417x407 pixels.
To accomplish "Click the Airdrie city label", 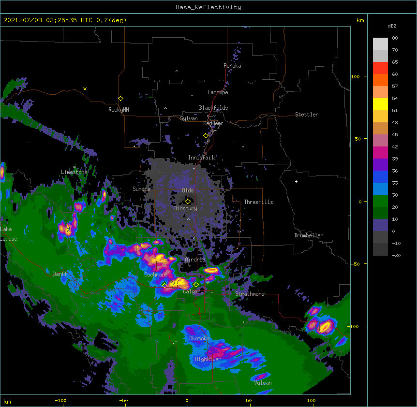I will [x=195, y=260].
